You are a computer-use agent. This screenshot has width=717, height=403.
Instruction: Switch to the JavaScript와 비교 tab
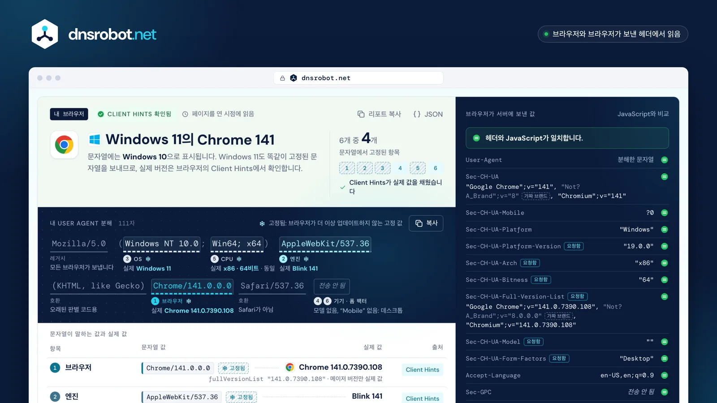(x=643, y=114)
